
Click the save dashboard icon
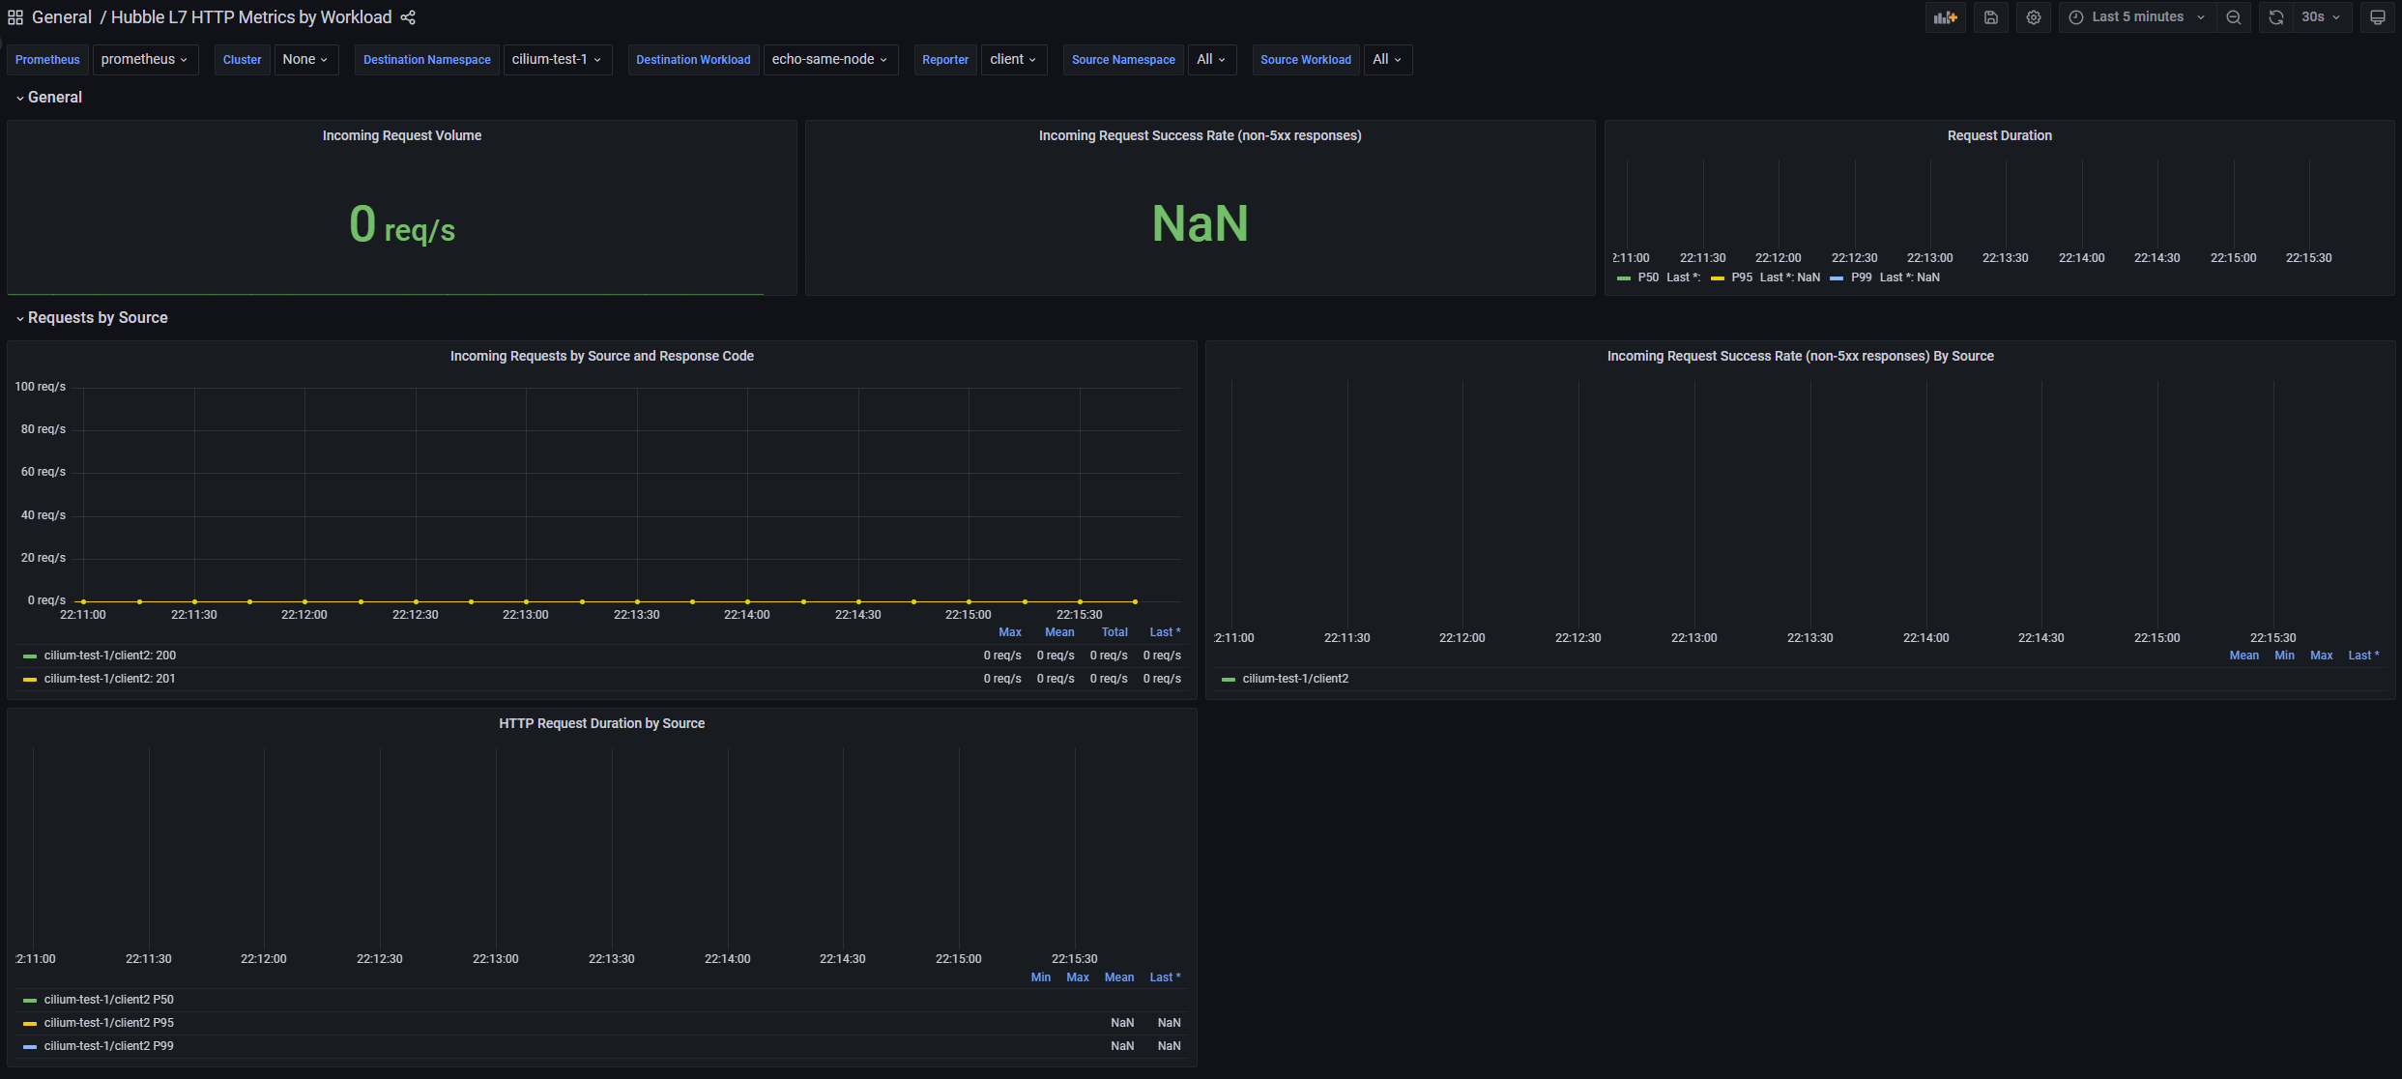1991,17
